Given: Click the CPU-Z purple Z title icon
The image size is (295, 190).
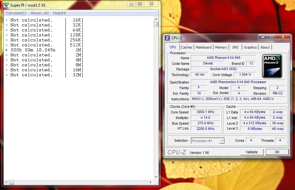Looking at the screenshot, I should (x=167, y=38).
